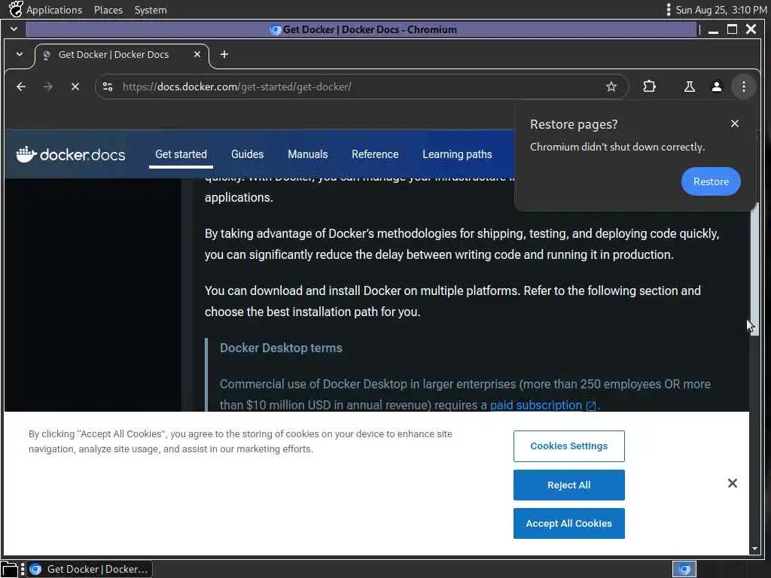The image size is (771, 578).
Task: Click Reject All cookies
Action: pyautogui.click(x=569, y=485)
